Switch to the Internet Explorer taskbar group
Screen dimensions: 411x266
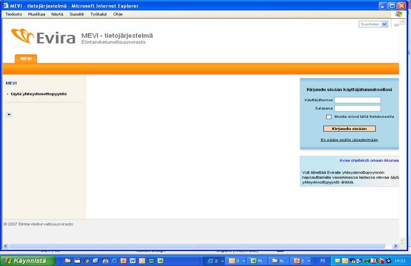(x=213, y=261)
